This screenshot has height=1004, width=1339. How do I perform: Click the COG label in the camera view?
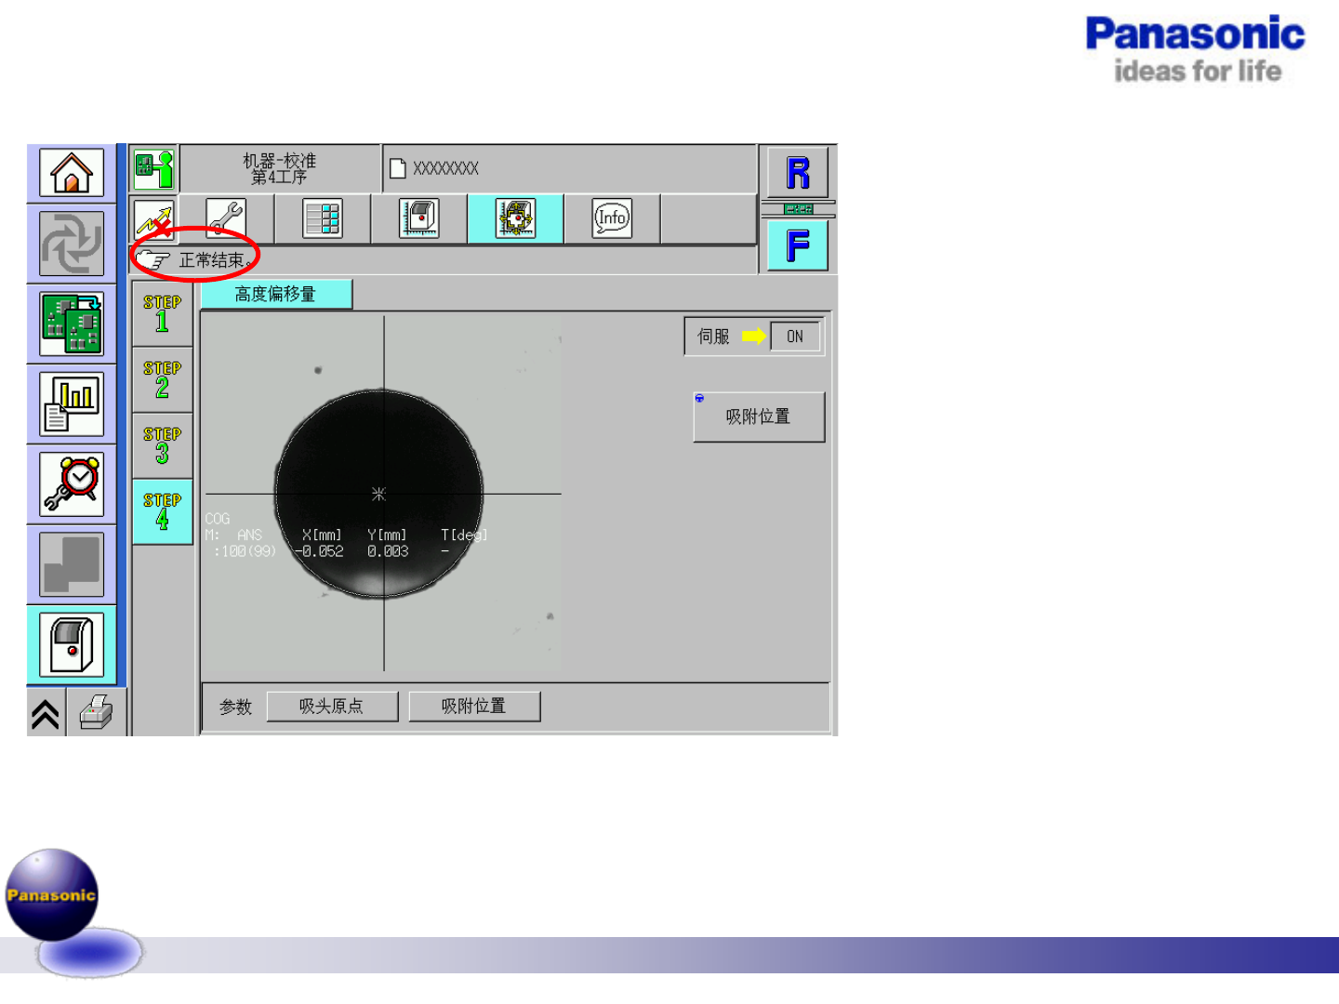(x=218, y=519)
